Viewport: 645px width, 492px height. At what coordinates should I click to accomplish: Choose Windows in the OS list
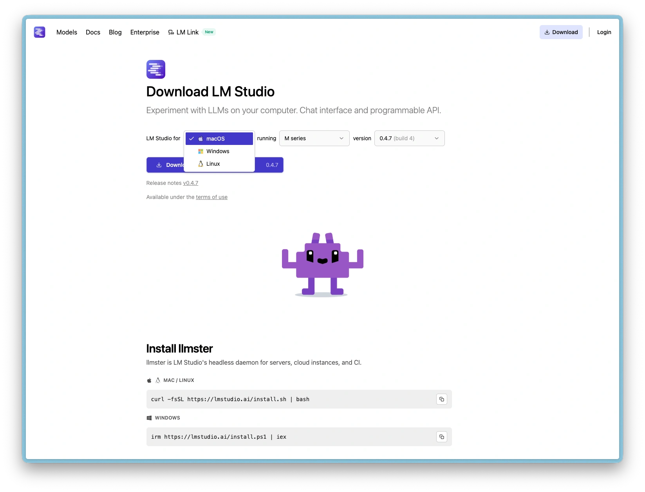click(218, 151)
